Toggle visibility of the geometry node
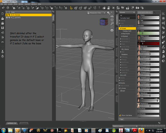Screen dimensions: 166x133 pos(7,17)
